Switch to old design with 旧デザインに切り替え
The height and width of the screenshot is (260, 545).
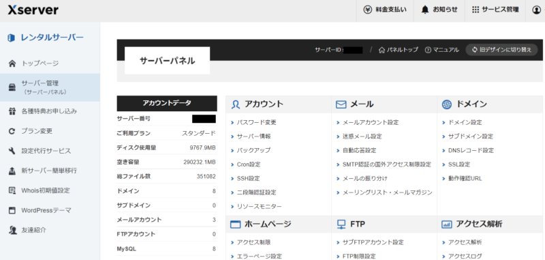pos(501,50)
